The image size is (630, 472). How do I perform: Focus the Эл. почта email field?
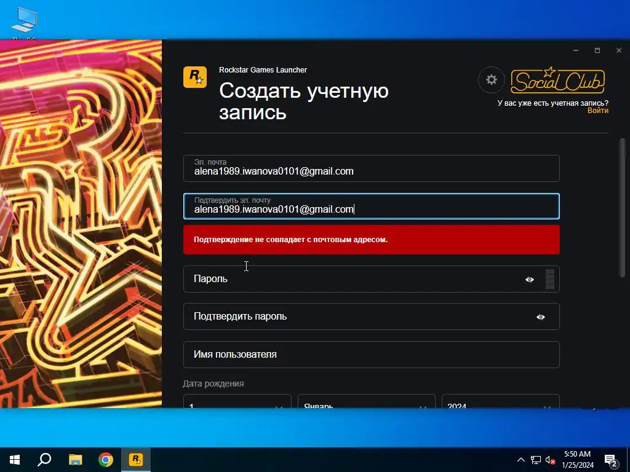(371, 168)
